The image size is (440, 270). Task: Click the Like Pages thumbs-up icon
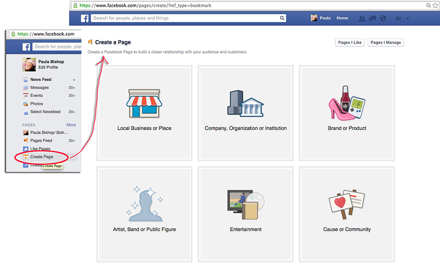point(26,148)
